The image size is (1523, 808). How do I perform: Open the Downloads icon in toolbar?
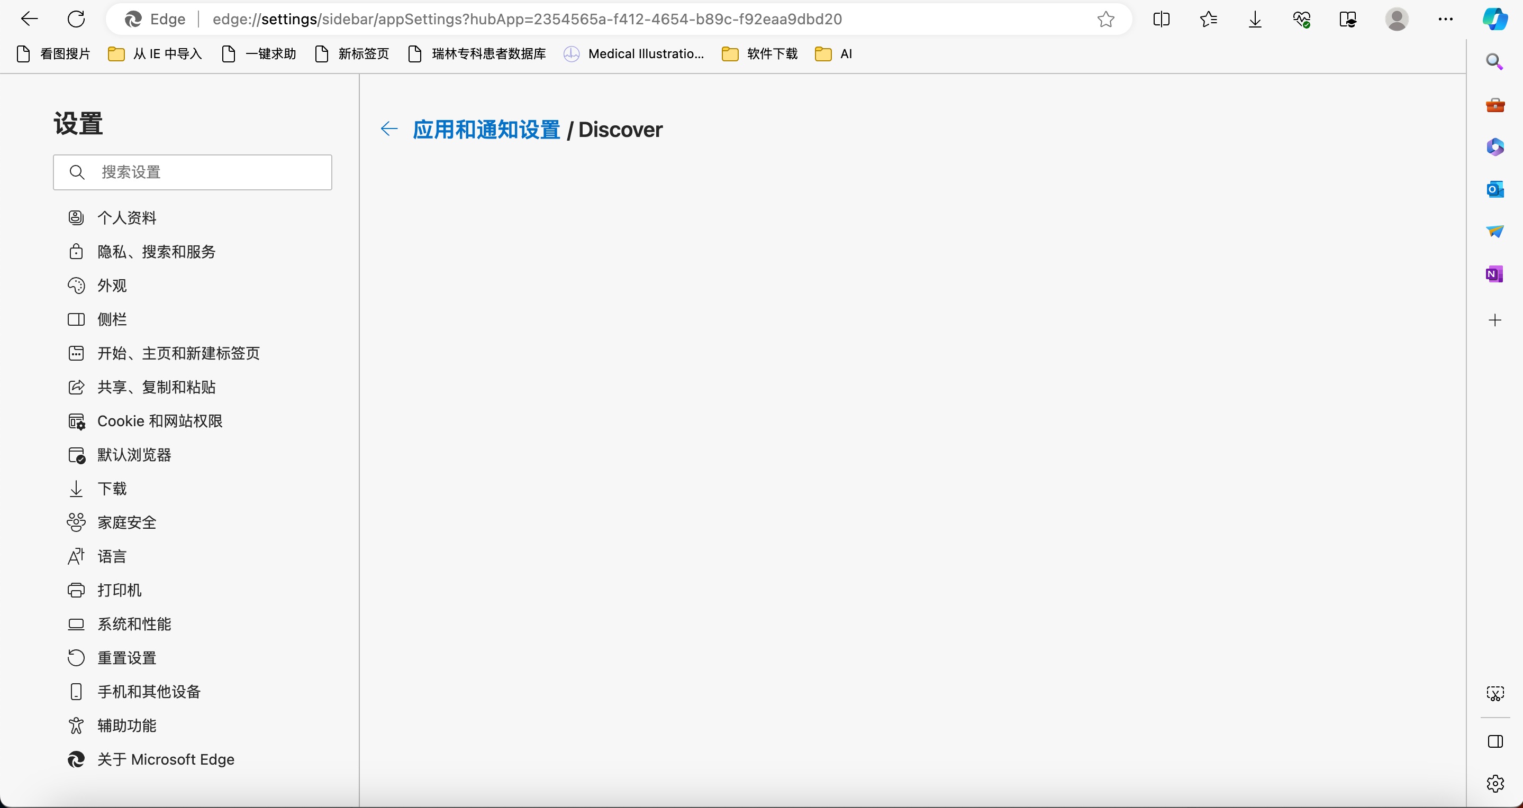[x=1255, y=20]
